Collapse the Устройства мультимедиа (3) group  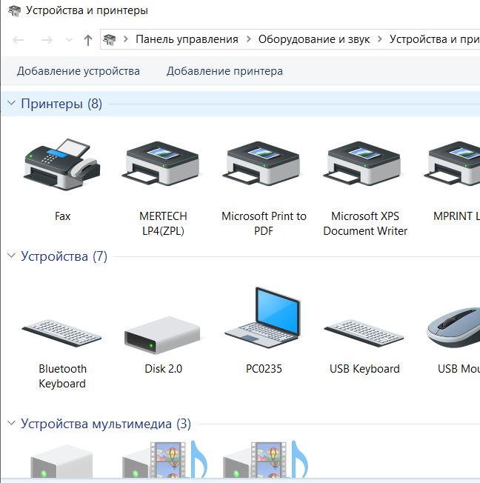[x=11, y=424]
